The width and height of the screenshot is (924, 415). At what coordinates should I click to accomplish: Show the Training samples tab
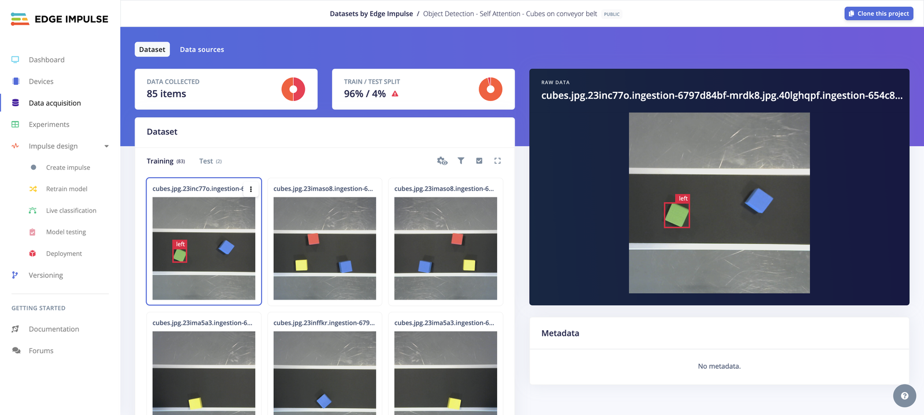point(166,161)
